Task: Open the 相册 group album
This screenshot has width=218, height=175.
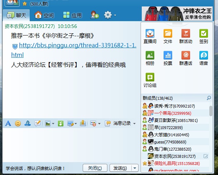Action: coord(150,58)
